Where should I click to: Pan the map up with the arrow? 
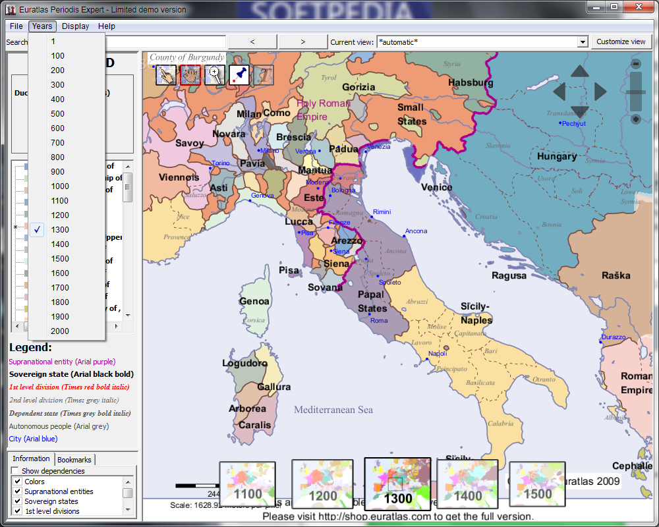pyautogui.click(x=579, y=71)
